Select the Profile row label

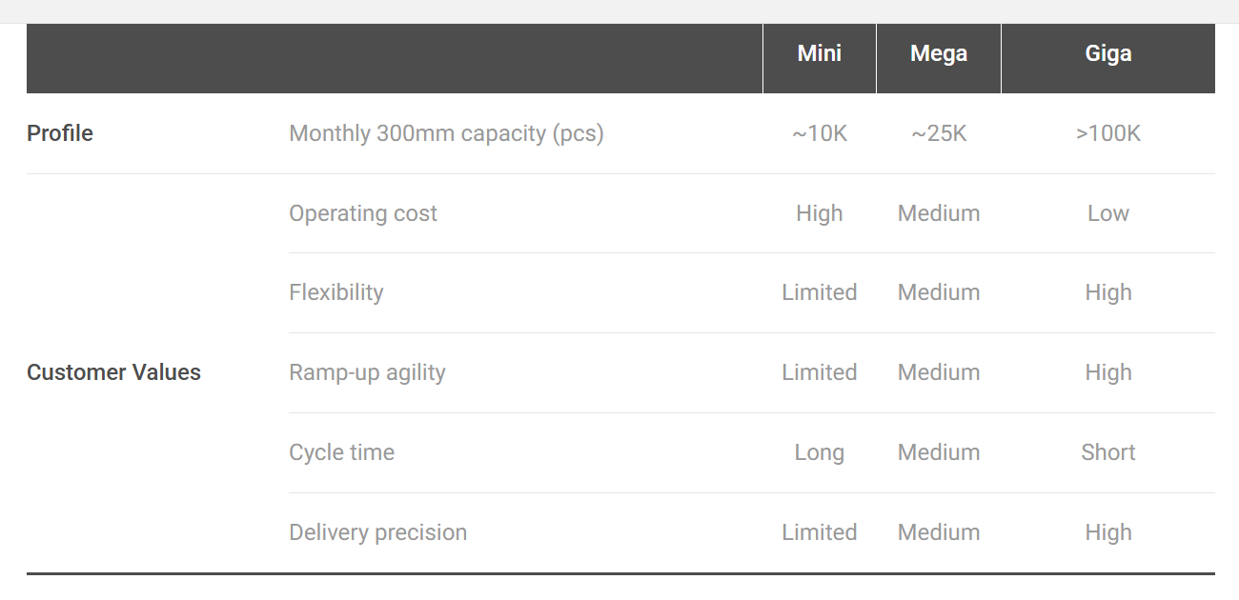pyautogui.click(x=60, y=133)
